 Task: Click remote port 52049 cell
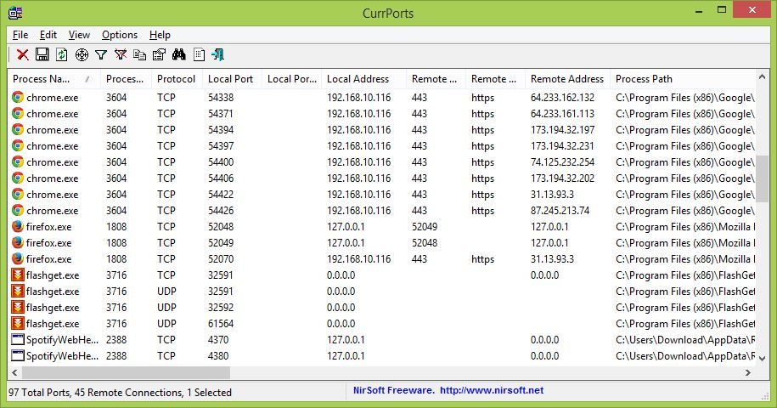tap(425, 227)
